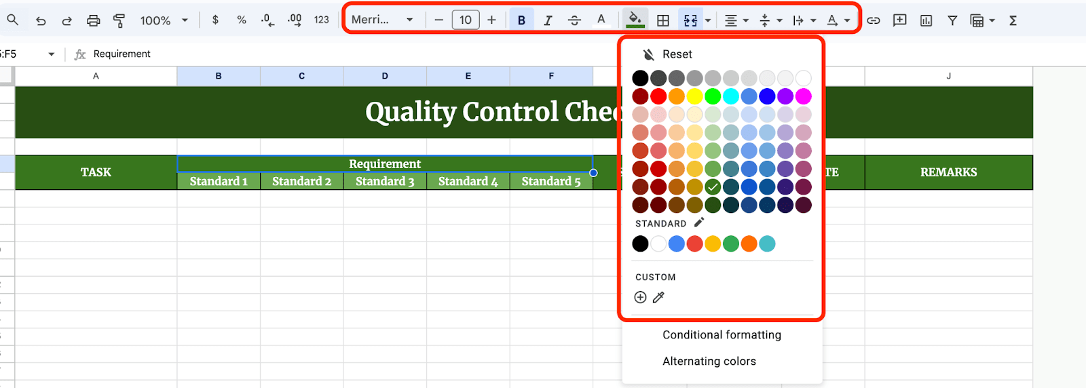
Task: Add a comment using the toolbar icon
Action: [x=900, y=20]
